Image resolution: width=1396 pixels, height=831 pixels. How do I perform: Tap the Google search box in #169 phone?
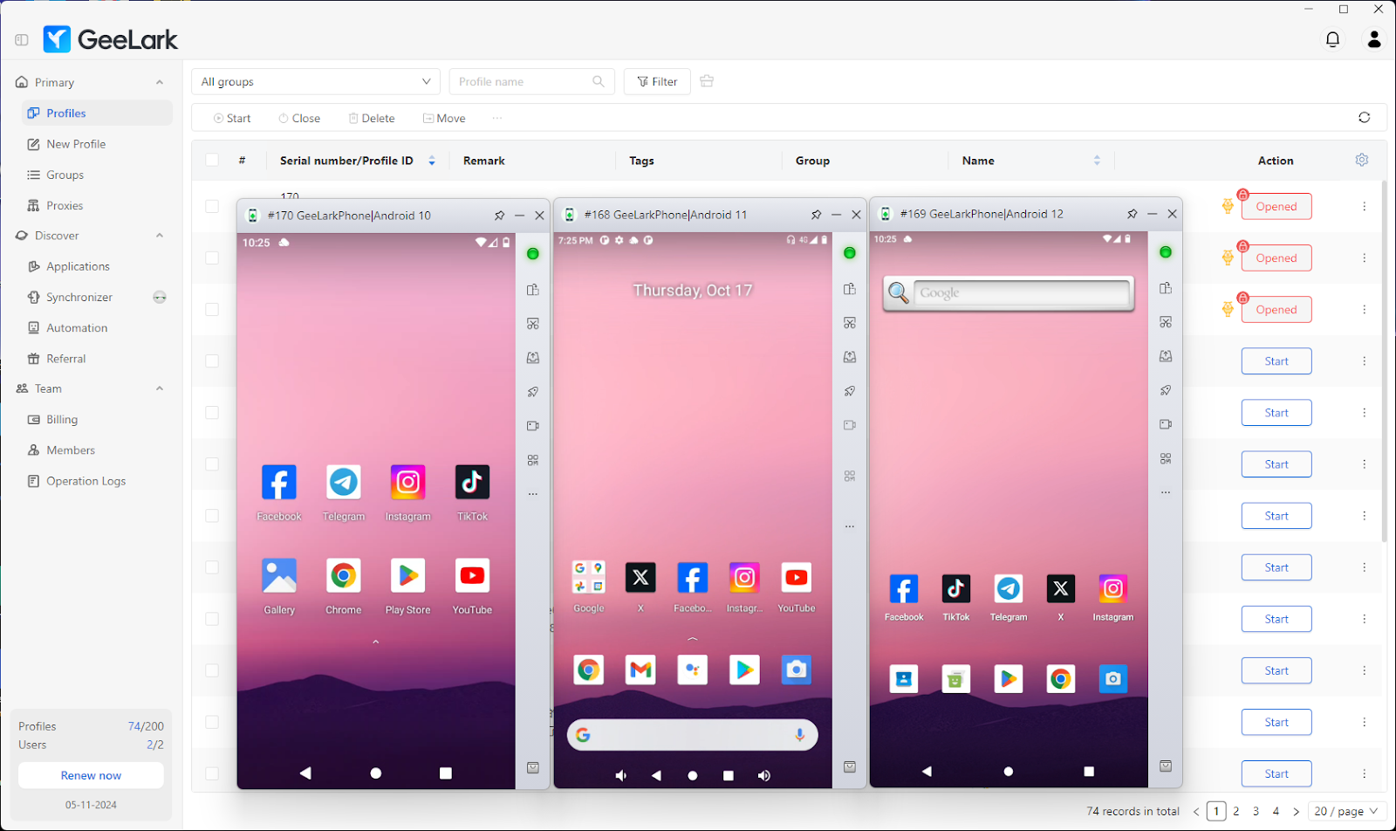pyautogui.click(x=1021, y=293)
